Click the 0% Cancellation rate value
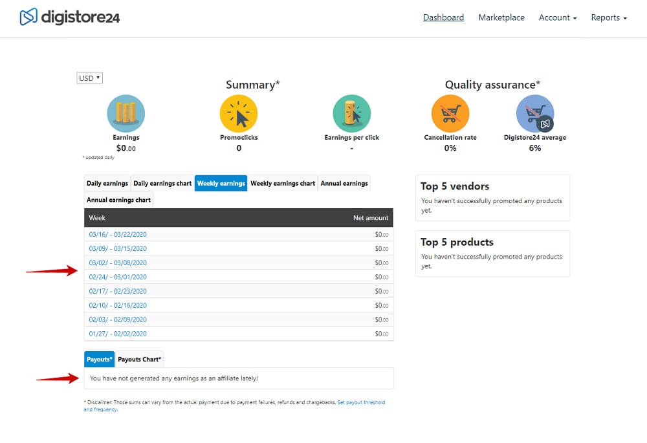 point(450,148)
